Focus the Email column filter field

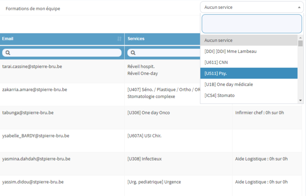click(x=62, y=53)
